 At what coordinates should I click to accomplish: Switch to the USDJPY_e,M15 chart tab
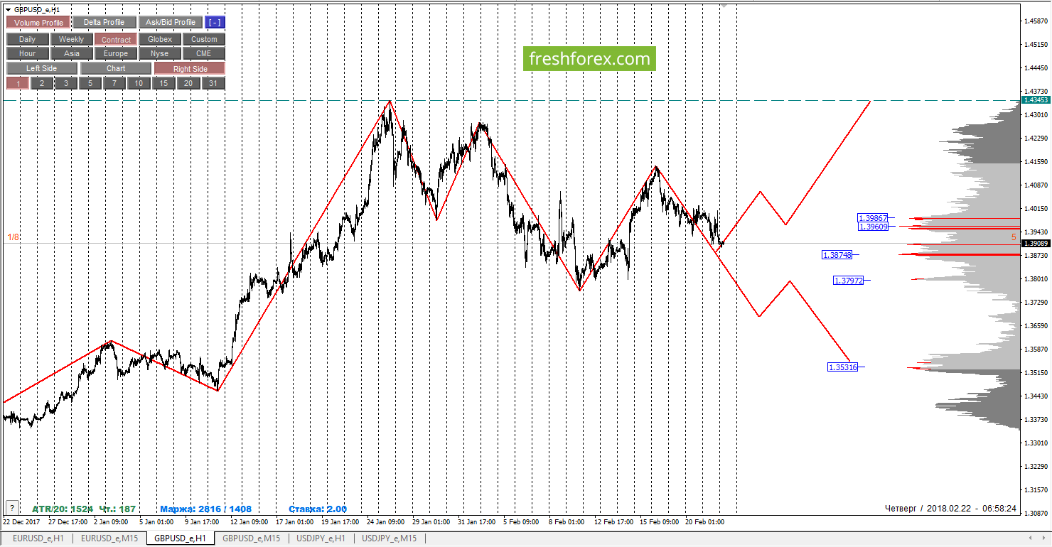(x=390, y=538)
